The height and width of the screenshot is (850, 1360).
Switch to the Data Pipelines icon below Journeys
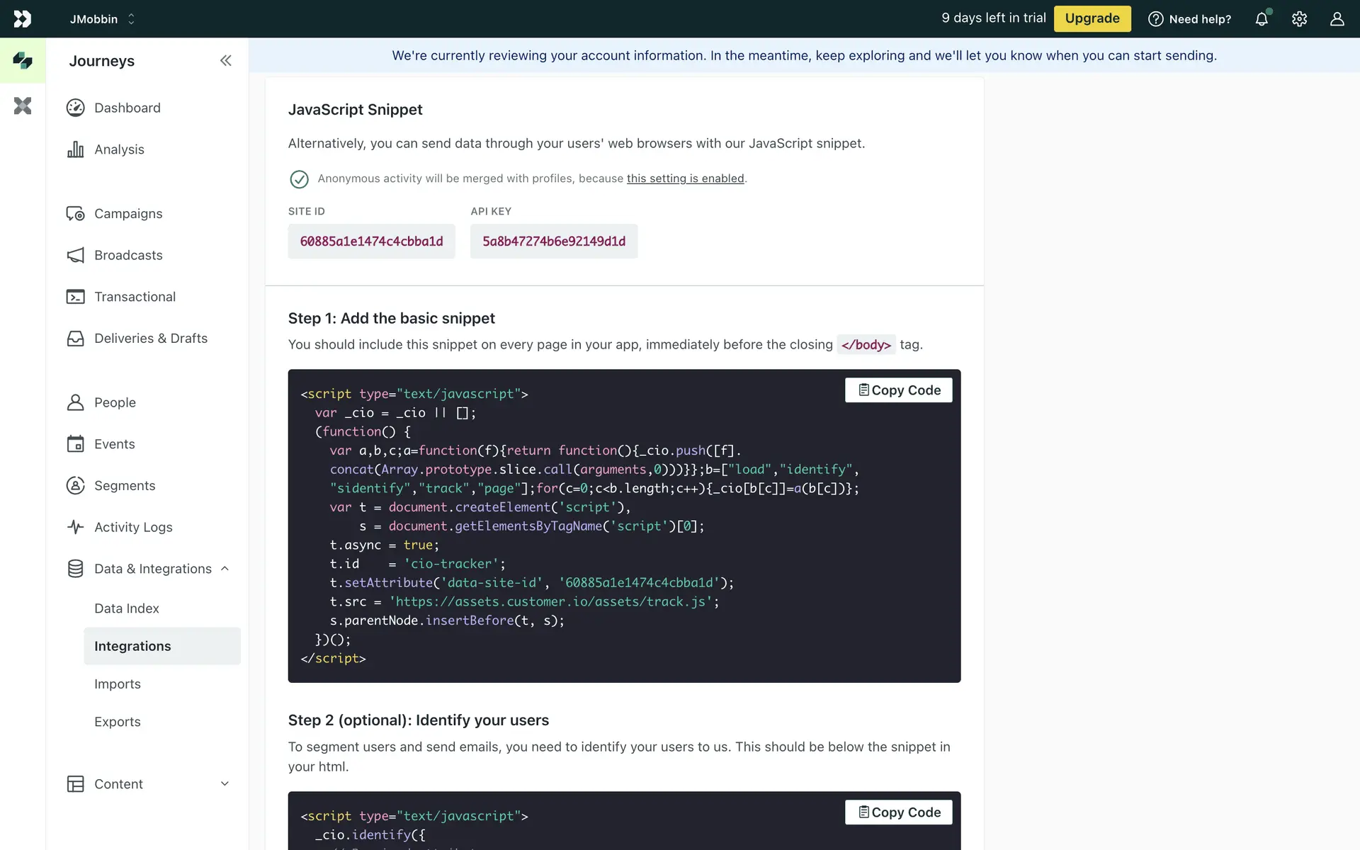coord(23,106)
